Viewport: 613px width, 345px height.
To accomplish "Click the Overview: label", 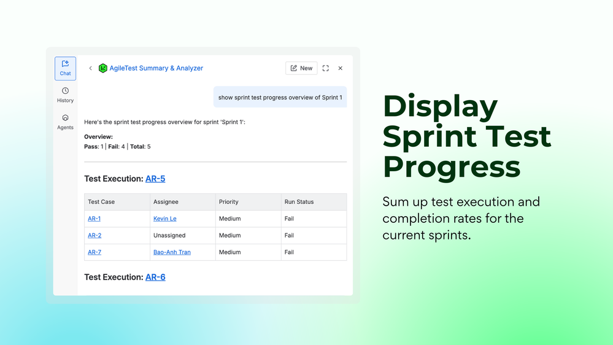I will [x=99, y=137].
